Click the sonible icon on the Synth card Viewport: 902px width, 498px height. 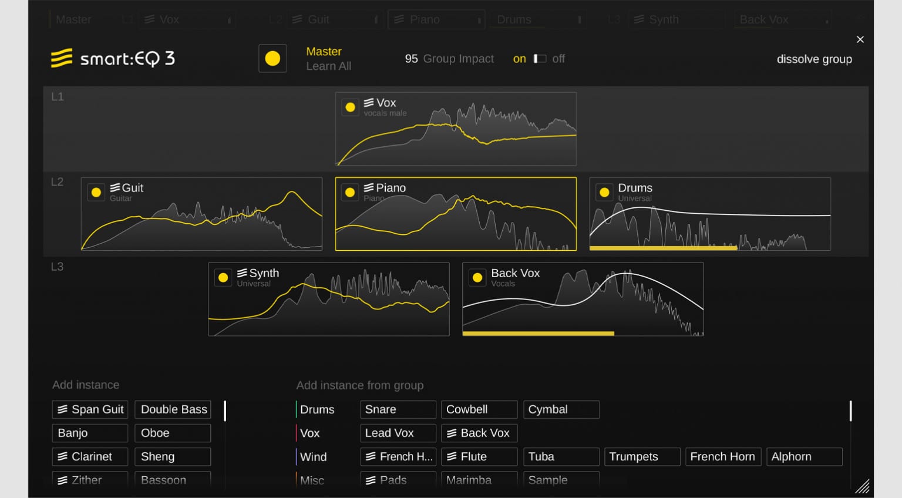[241, 272]
